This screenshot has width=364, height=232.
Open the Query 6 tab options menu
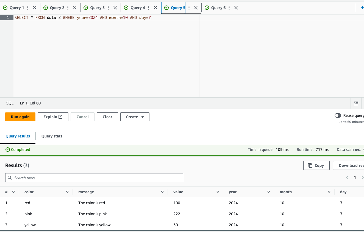coord(229,8)
